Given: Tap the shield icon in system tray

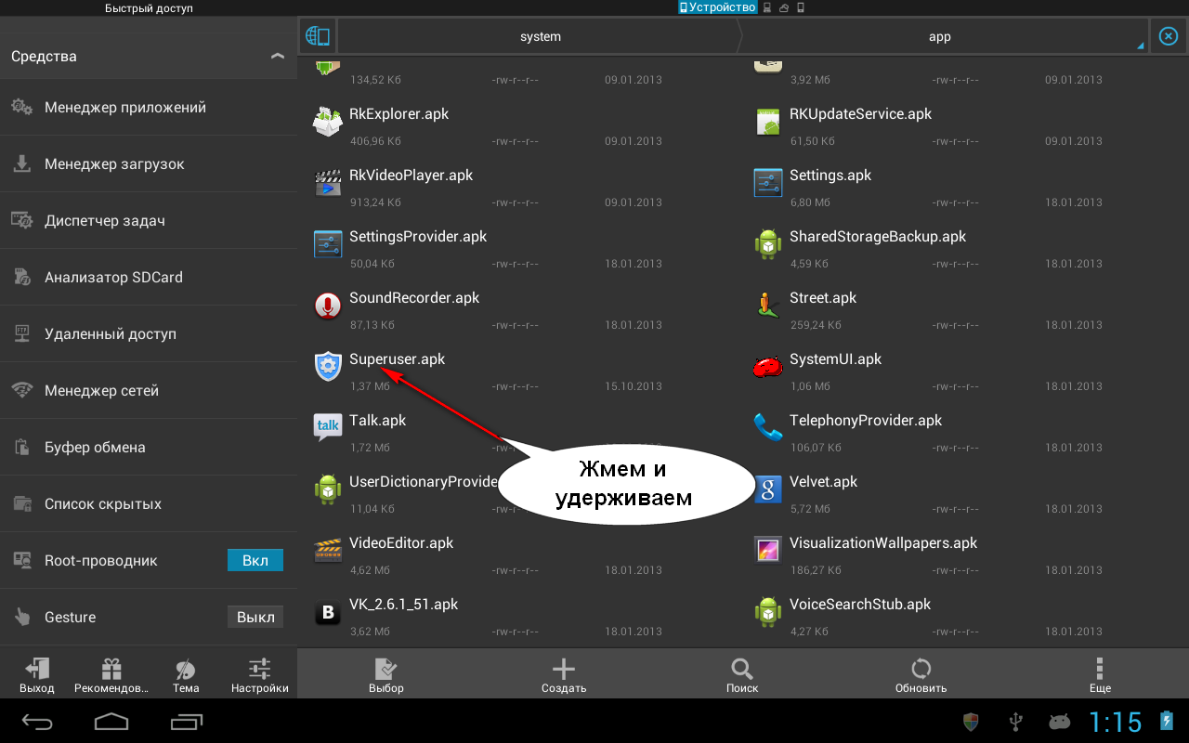Looking at the screenshot, I should point(971,722).
